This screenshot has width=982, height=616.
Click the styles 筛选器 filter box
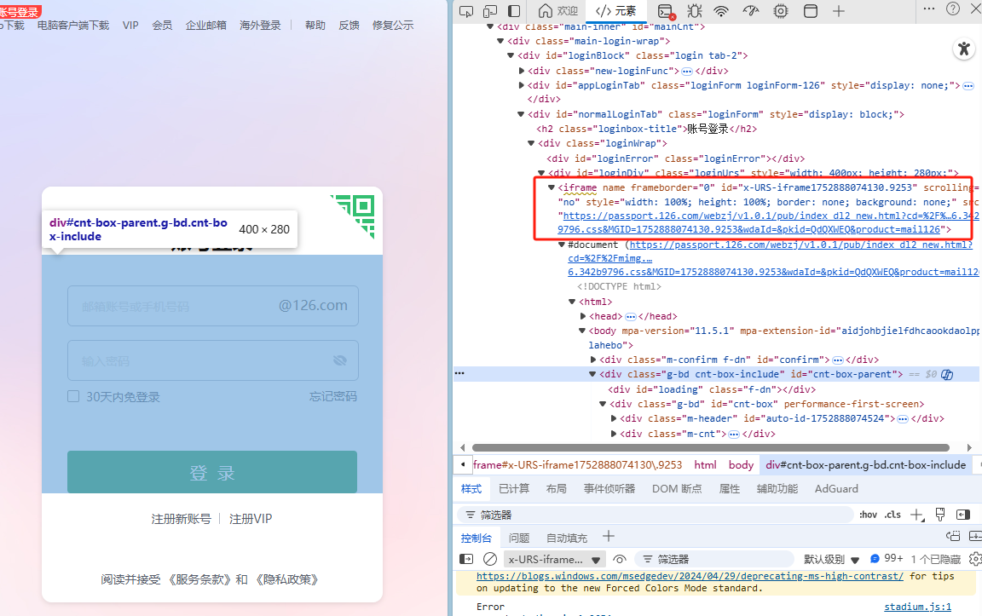[x=656, y=515]
